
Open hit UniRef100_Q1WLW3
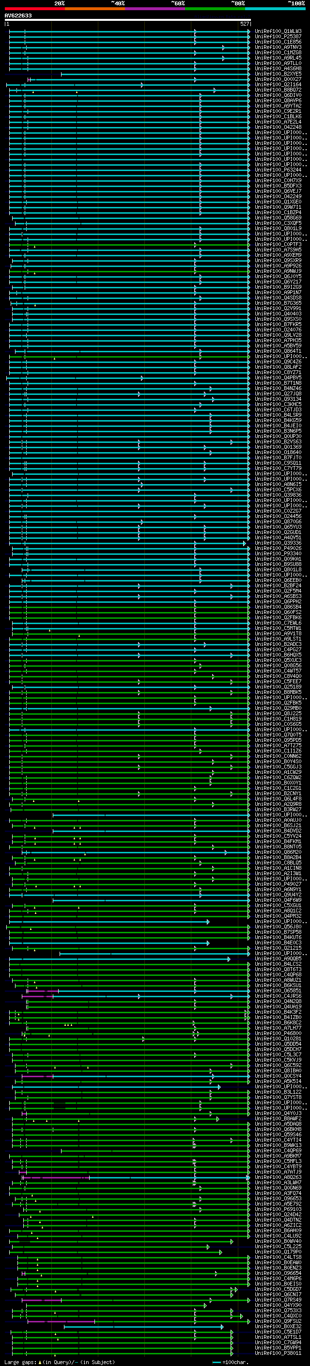278,31
